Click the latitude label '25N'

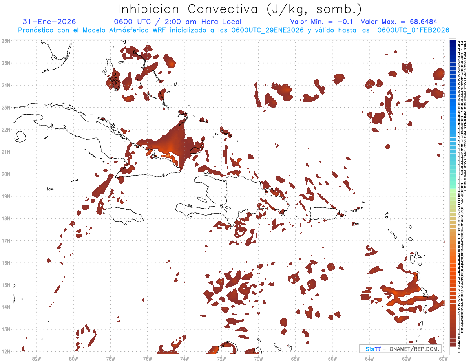click(x=6, y=63)
